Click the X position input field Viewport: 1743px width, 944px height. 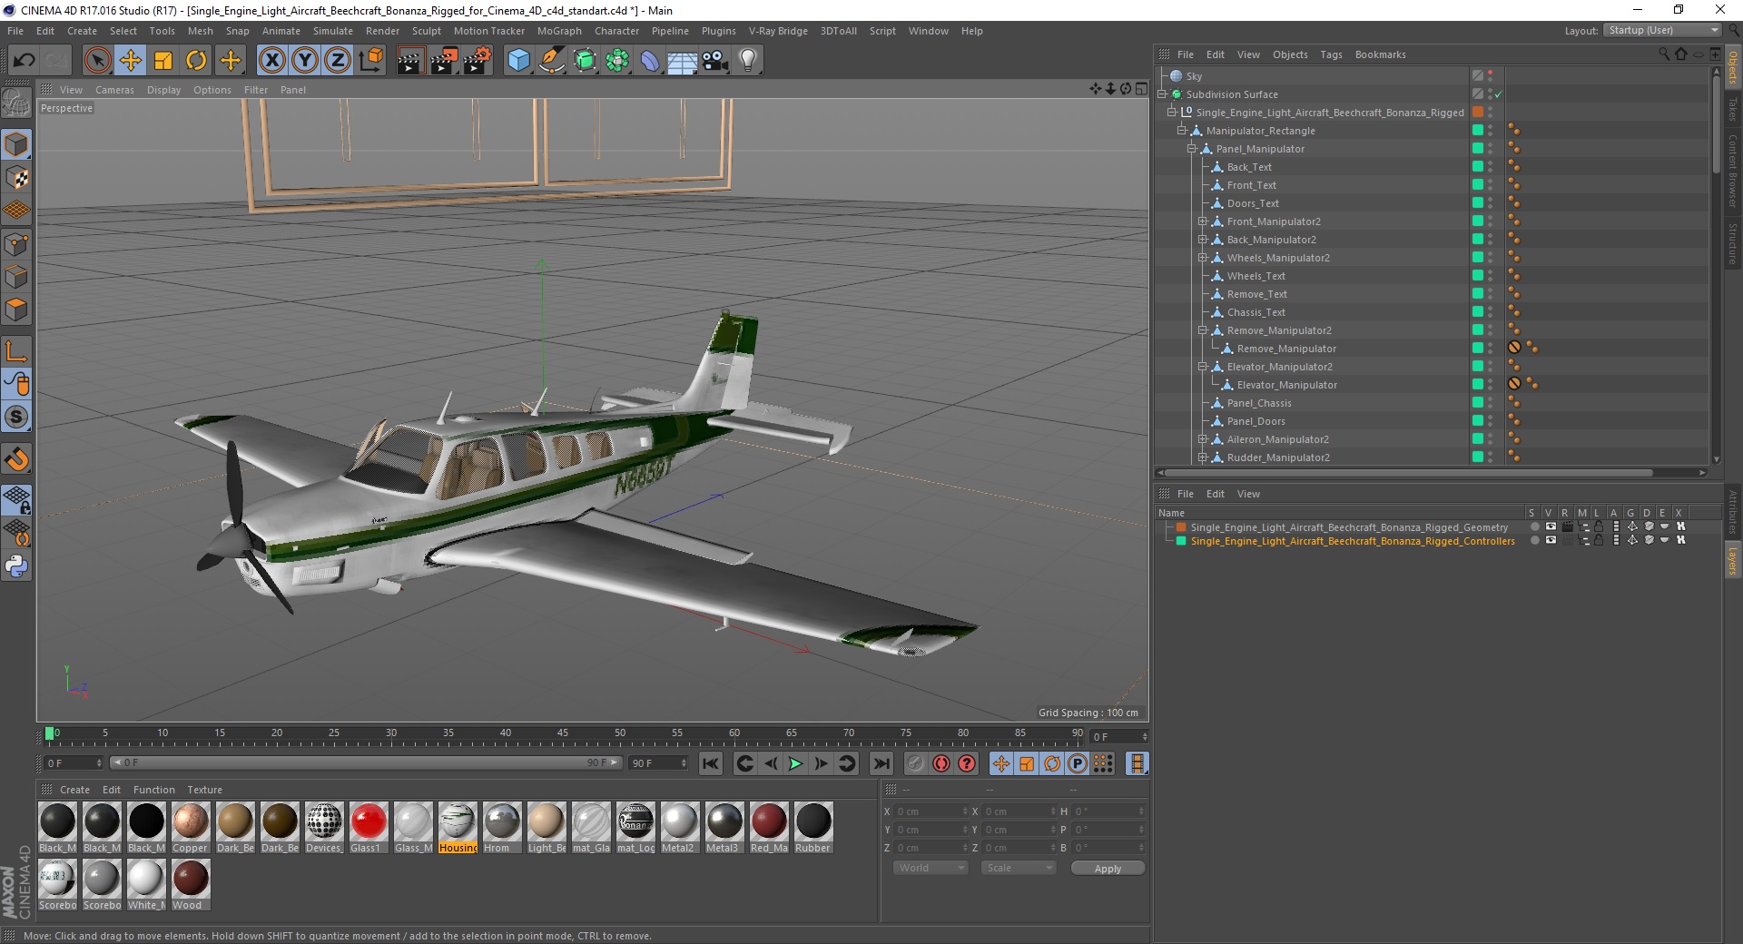pyautogui.click(x=931, y=811)
